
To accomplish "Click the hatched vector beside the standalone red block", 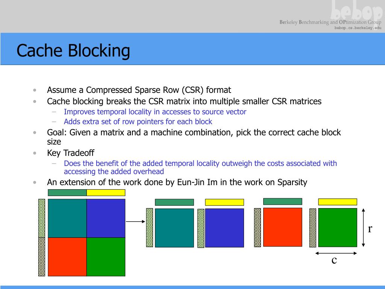I will tap(257, 228).
